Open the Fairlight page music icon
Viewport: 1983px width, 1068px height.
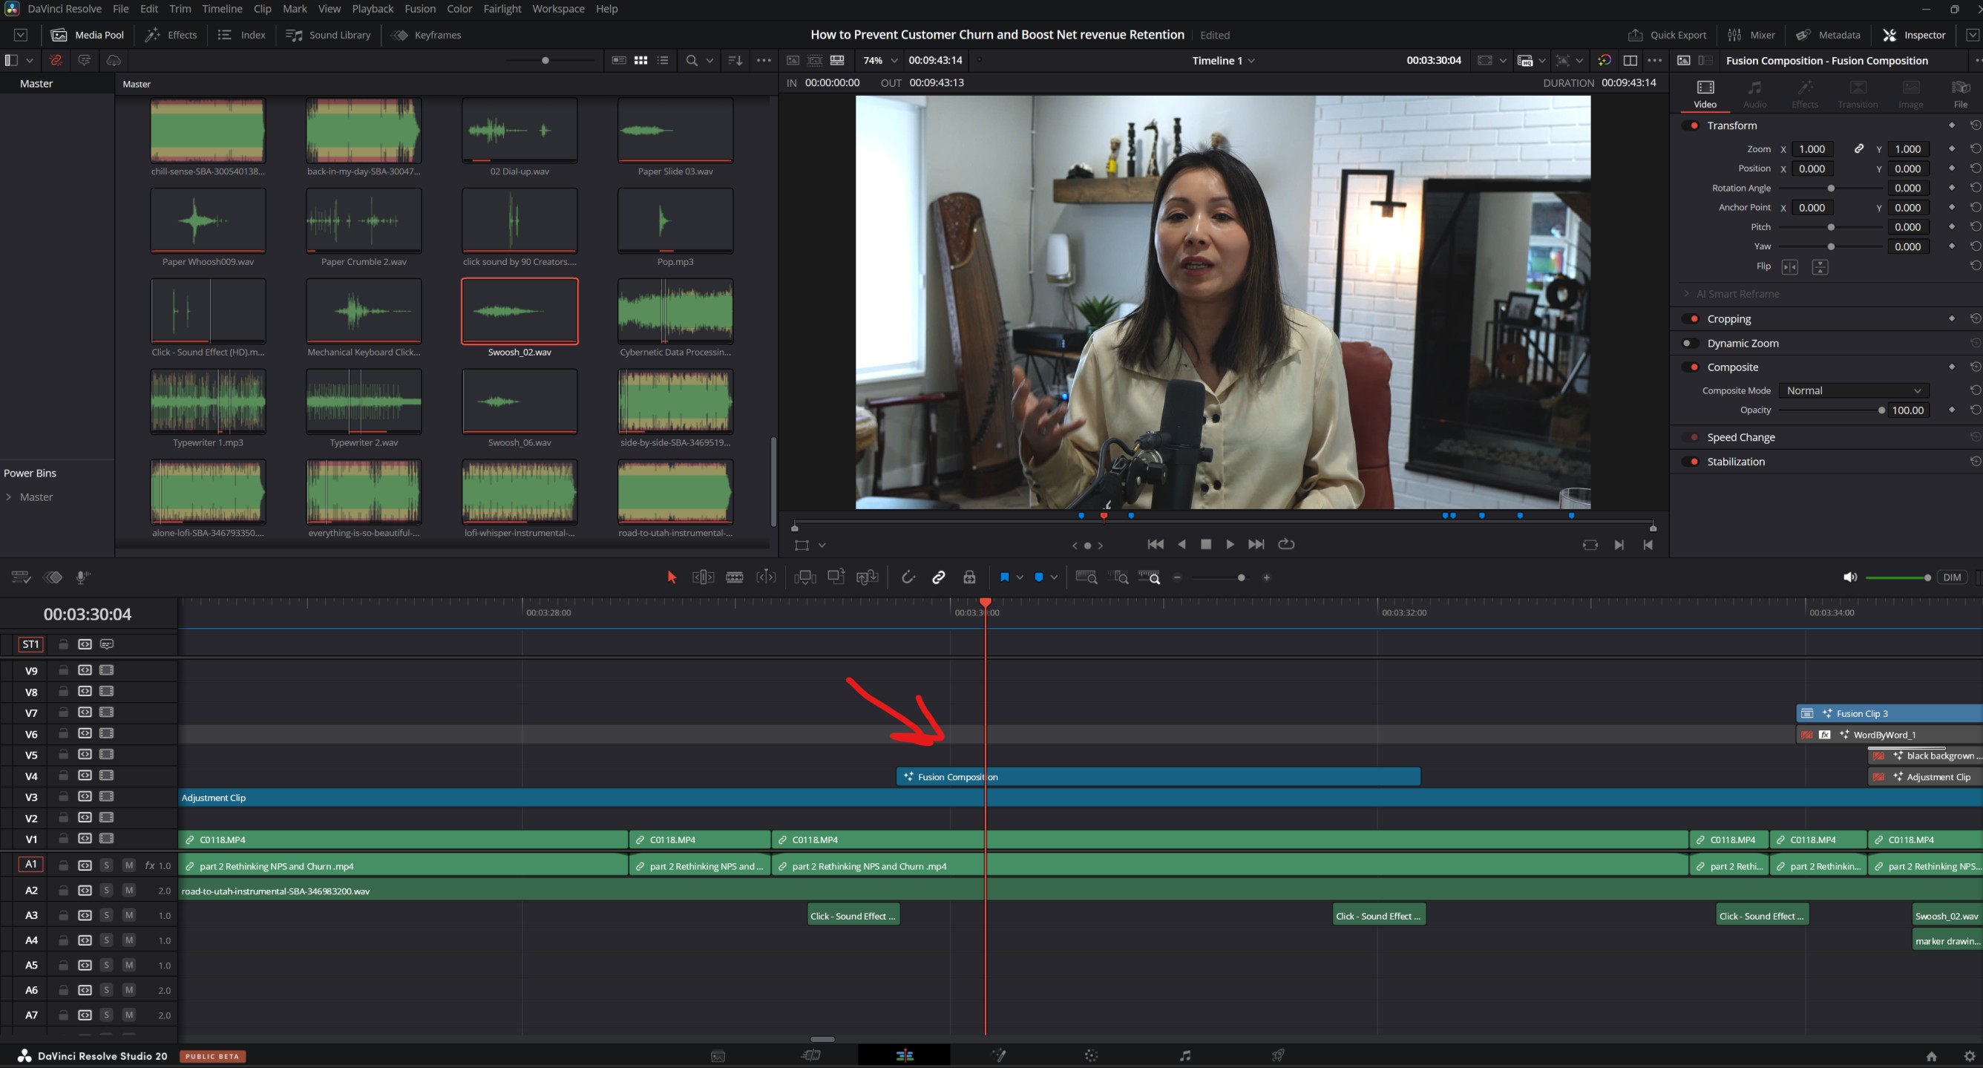tap(1184, 1055)
